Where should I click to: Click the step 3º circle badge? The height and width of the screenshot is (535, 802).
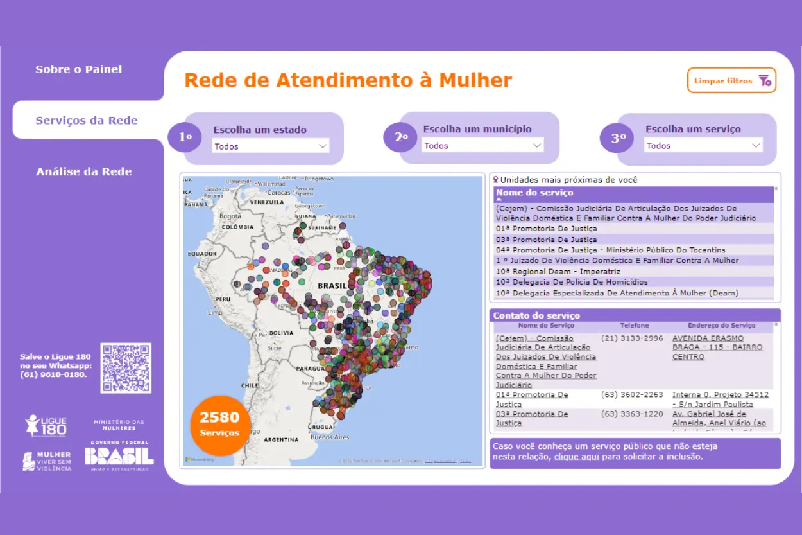[x=617, y=137]
